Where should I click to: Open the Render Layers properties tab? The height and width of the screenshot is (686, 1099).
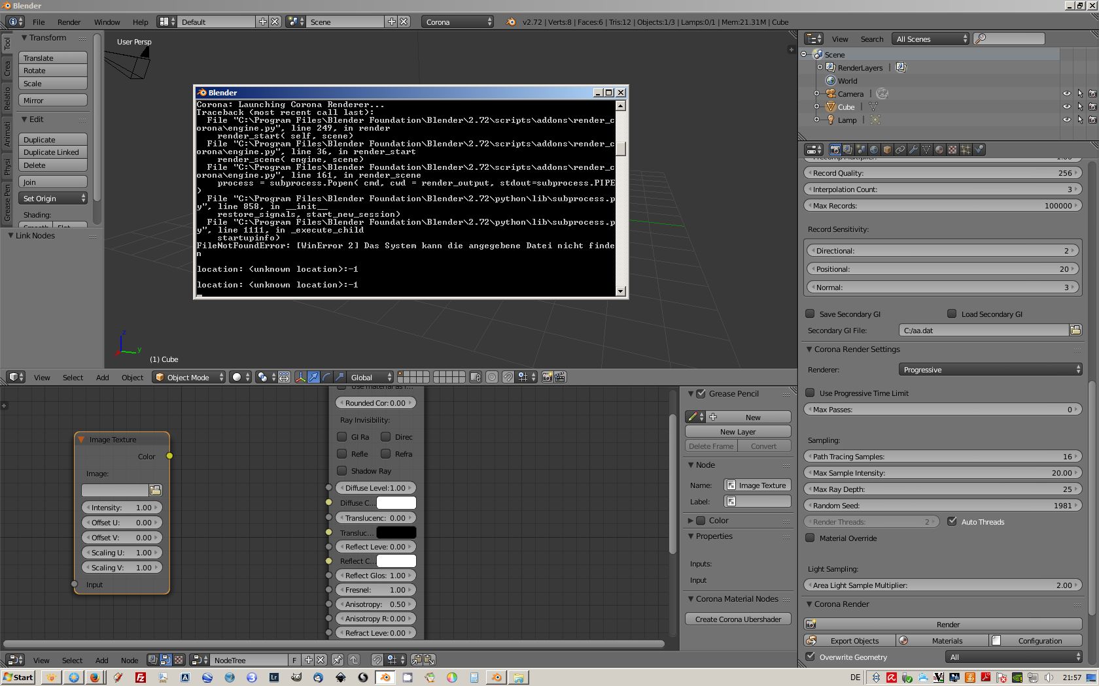click(848, 150)
